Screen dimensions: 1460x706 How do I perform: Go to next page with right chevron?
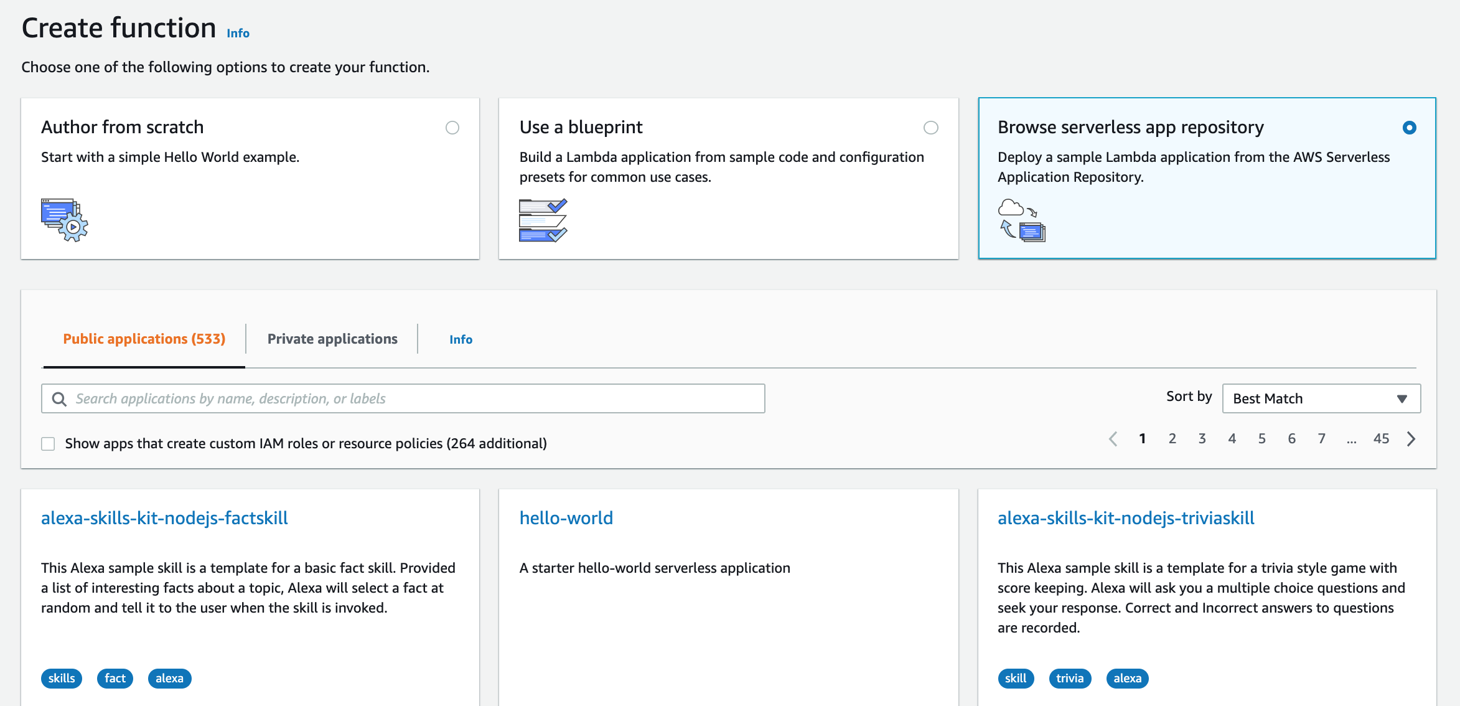pos(1411,439)
